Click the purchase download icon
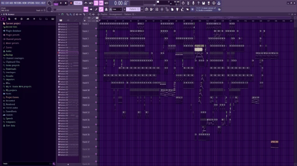Screen dimensions: 297x166 coord(219,3)
